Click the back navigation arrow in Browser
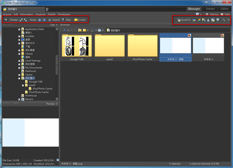 tap(65, 30)
